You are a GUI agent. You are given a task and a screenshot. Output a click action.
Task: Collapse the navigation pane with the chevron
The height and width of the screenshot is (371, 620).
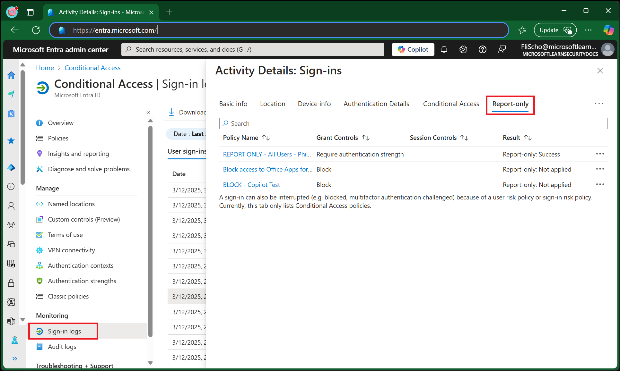coord(148,113)
